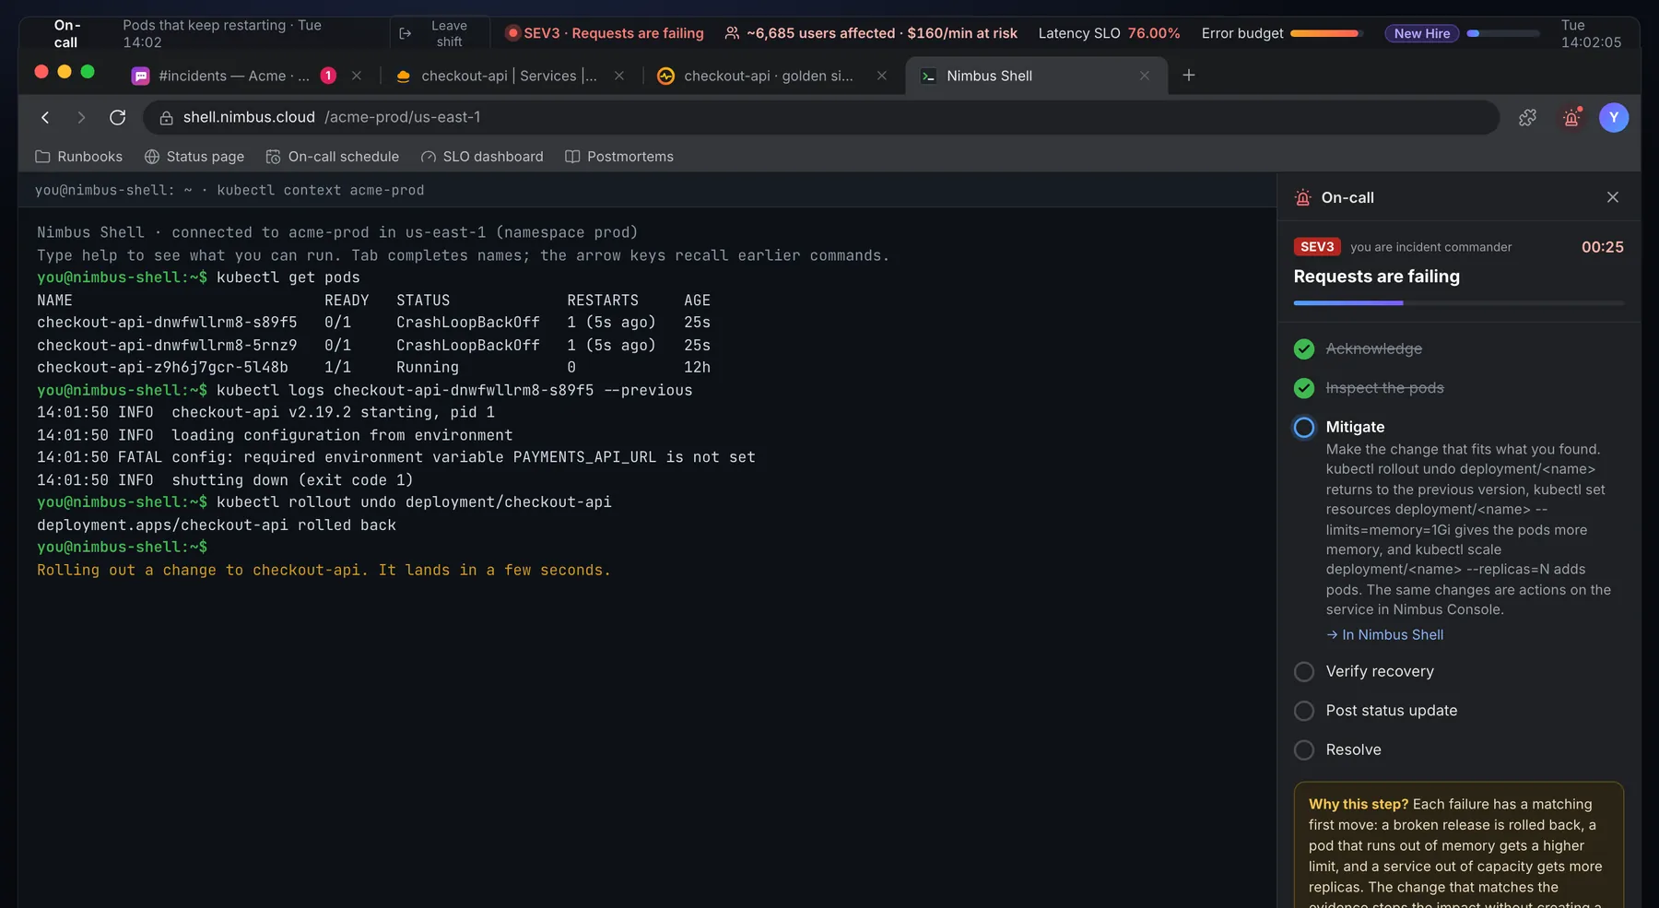This screenshot has width=1659, height=908.
Task: Close the Nimbus Shell tab
Action: (x=1145, y=76)
